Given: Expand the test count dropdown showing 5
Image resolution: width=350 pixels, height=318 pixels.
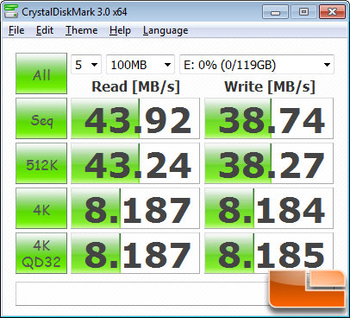Looking at the screenshot, I should point(86,65).
